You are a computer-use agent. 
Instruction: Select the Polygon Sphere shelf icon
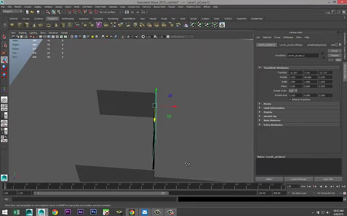(12, 24)
